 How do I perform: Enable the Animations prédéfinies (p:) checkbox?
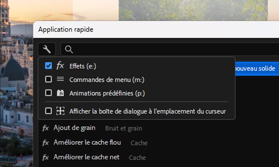[x=49, y=93]
